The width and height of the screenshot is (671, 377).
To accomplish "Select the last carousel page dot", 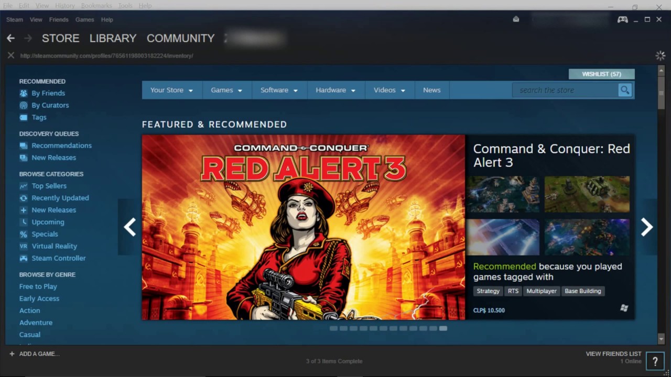I will coord(443,328).
